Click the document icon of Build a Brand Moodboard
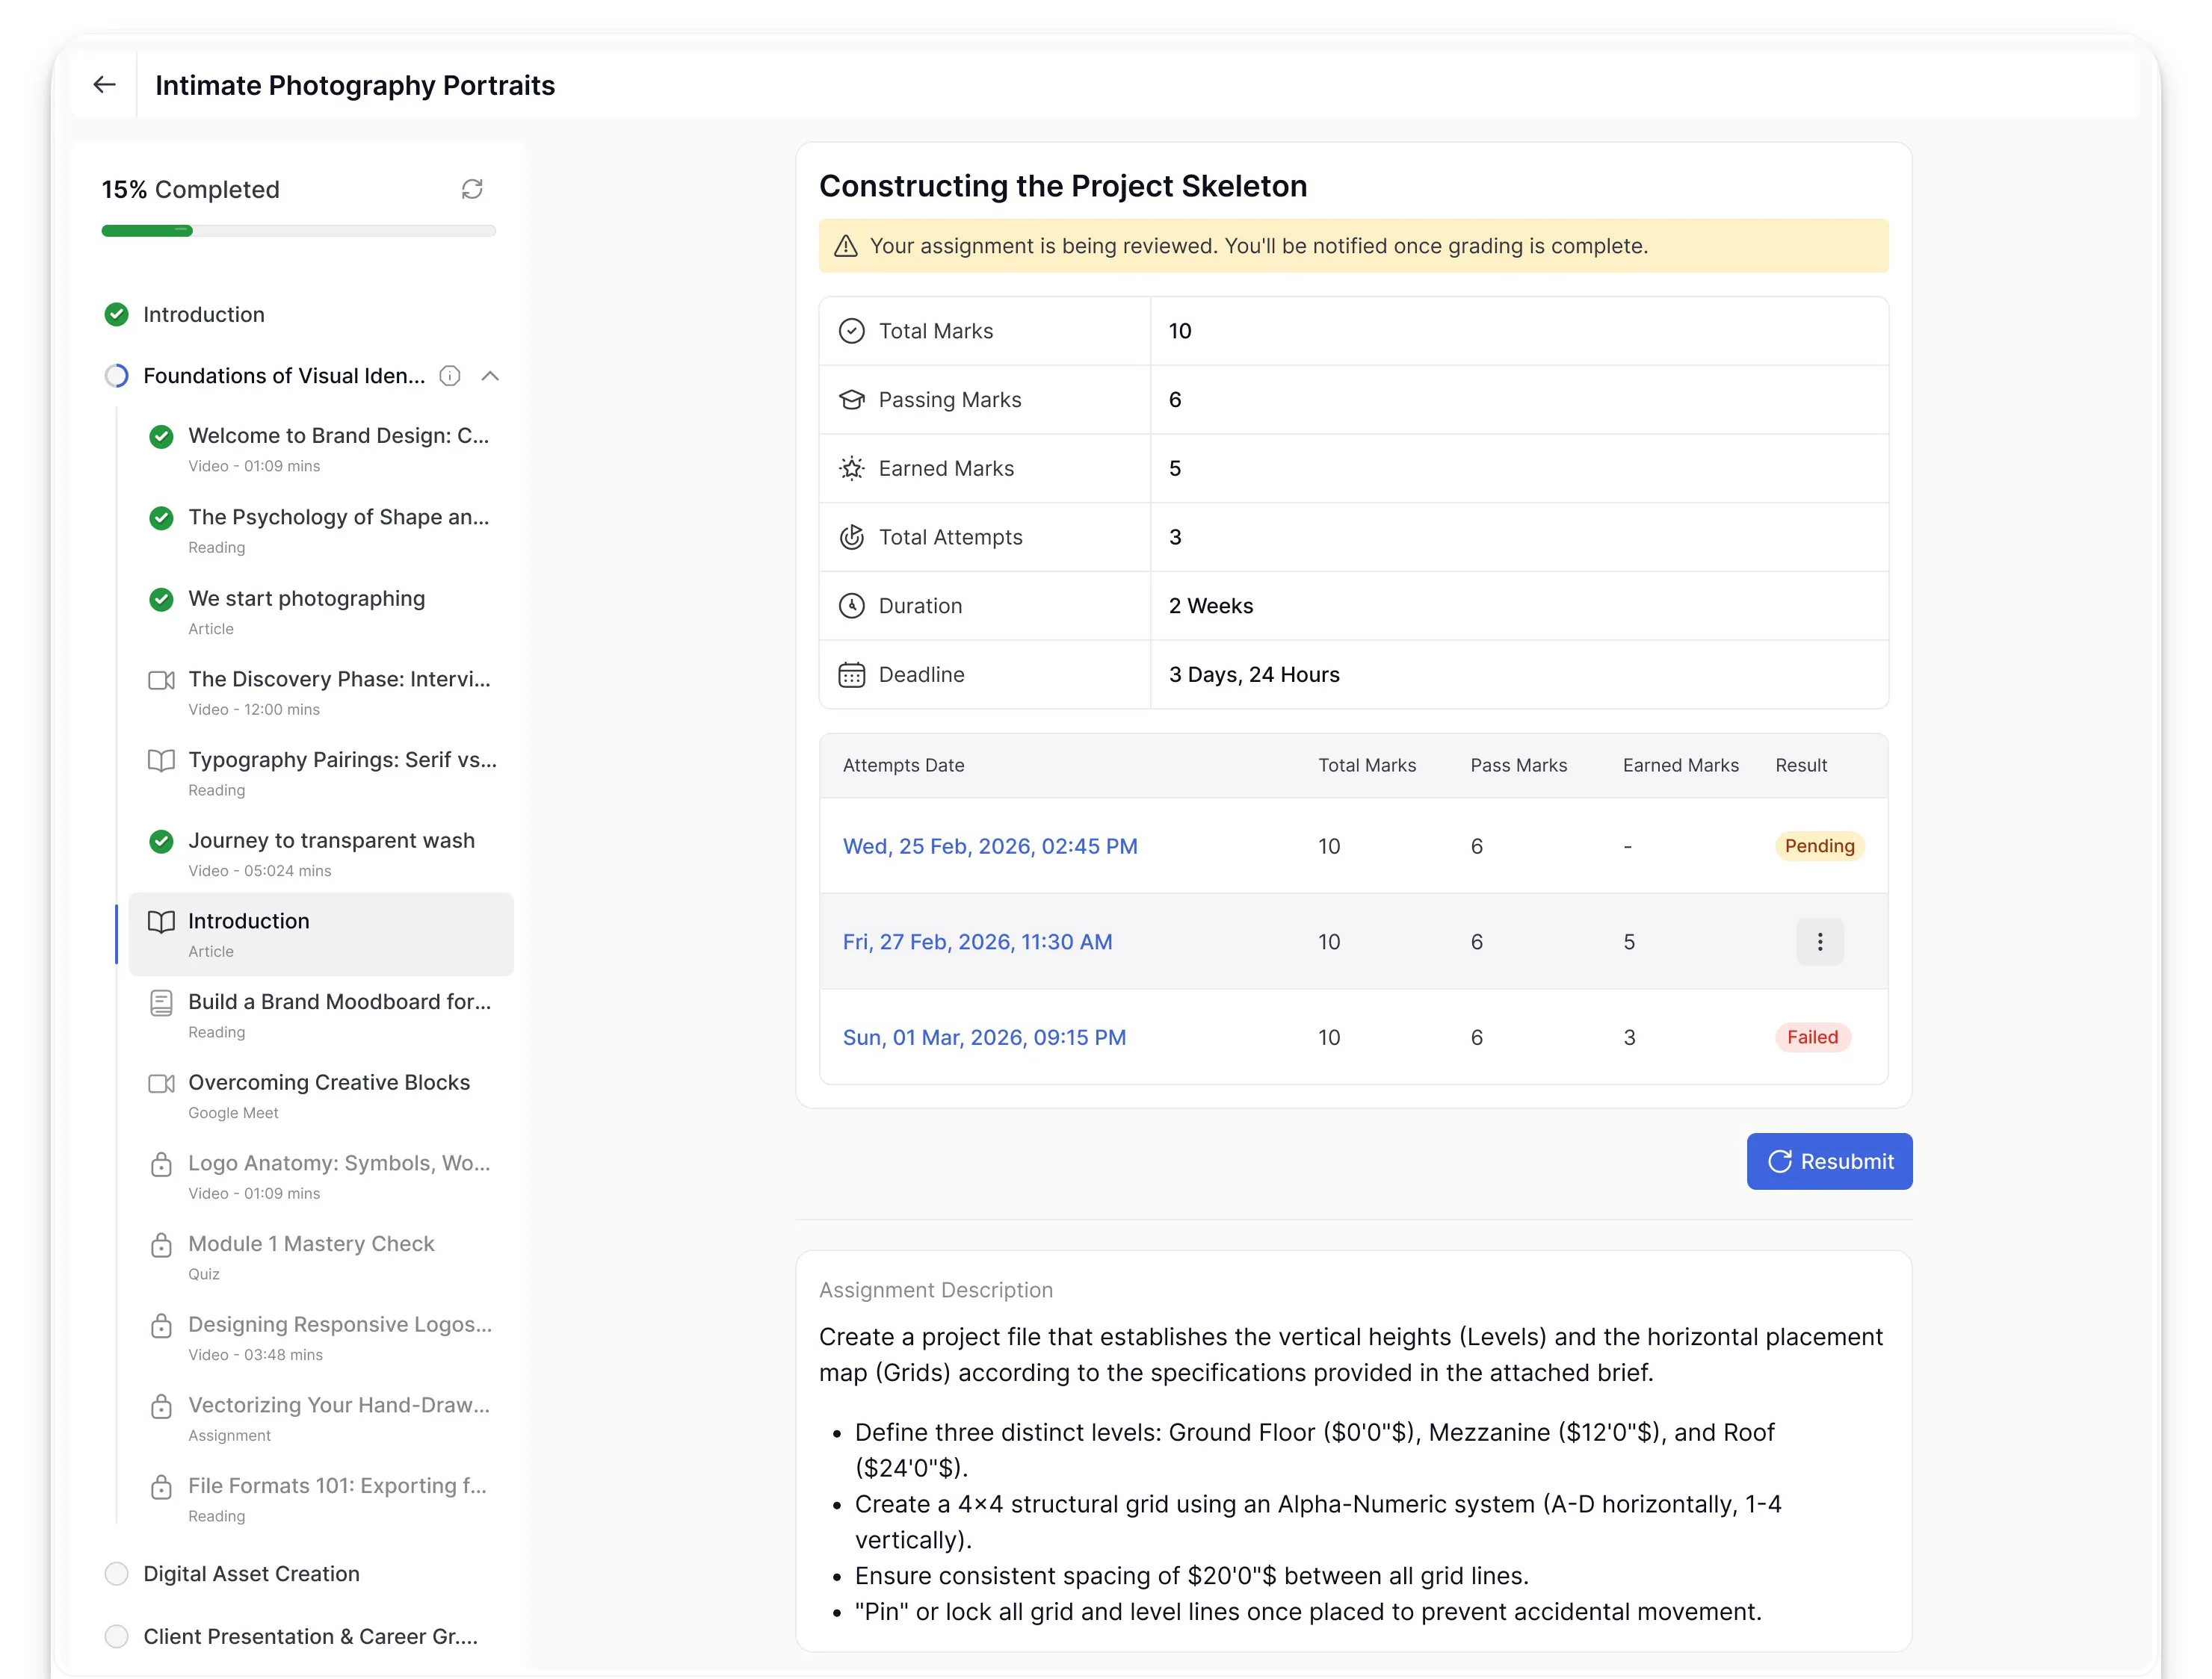This screenshot has width=2212, height=1679. [161, 1002]
